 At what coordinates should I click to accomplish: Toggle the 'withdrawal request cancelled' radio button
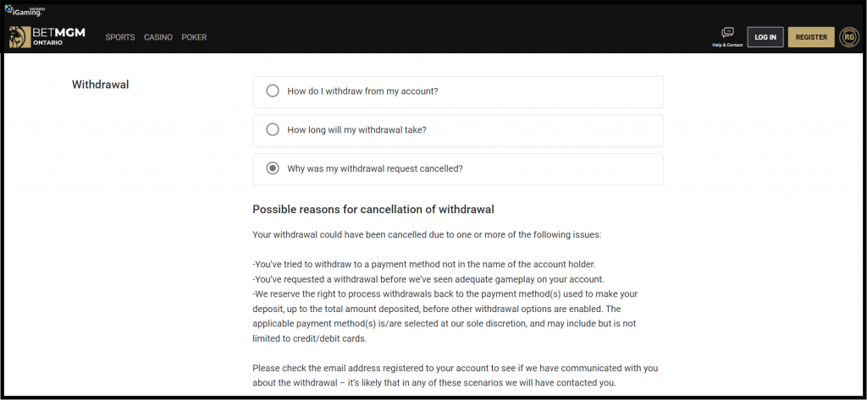[x=273, y=168]
